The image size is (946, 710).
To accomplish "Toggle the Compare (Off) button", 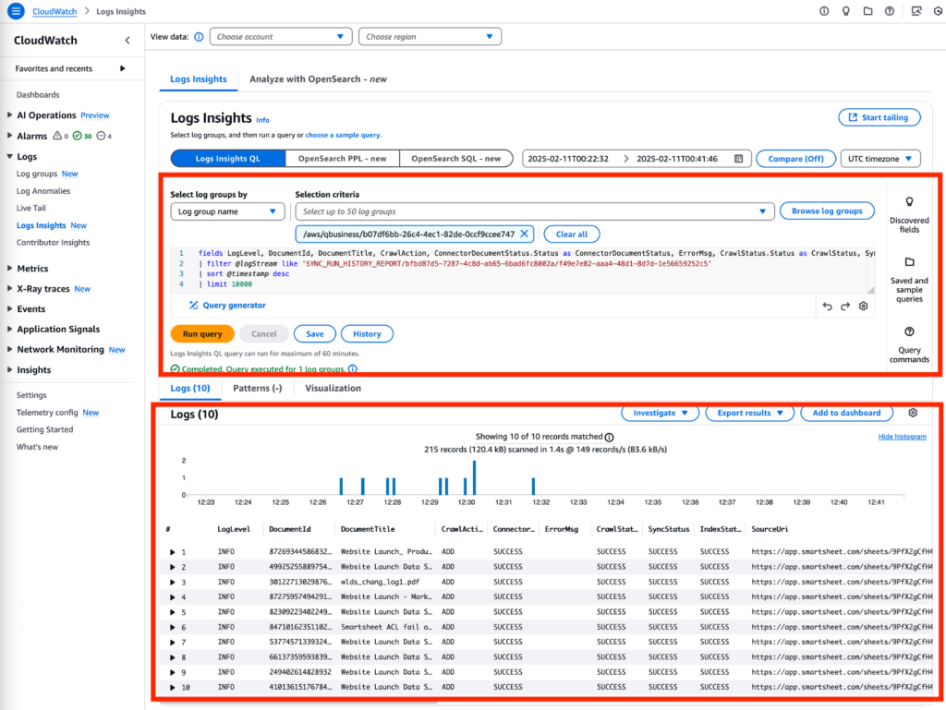I will (x=795, y=159).
